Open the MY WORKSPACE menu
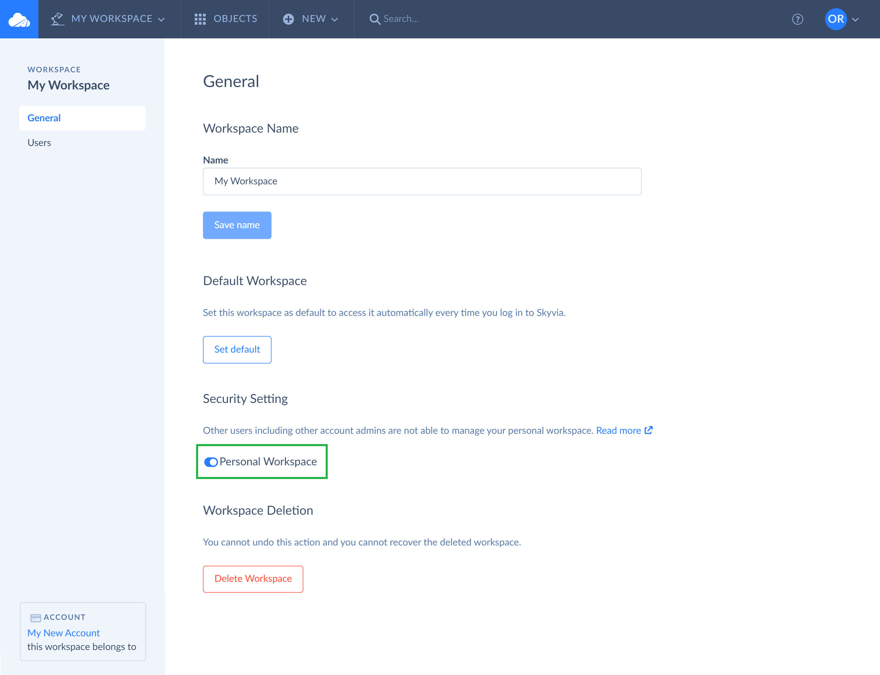This screenshot has height=675, width=880. (109, 19)
